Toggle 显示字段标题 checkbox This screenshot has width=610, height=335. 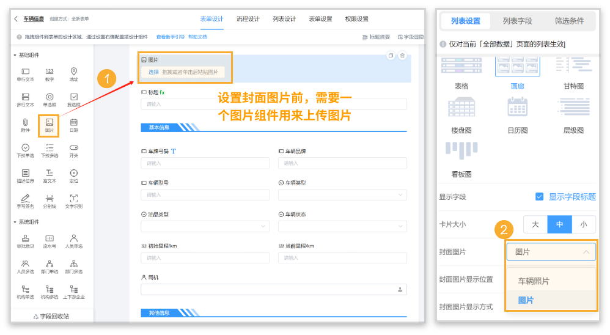tap(539, 196)
